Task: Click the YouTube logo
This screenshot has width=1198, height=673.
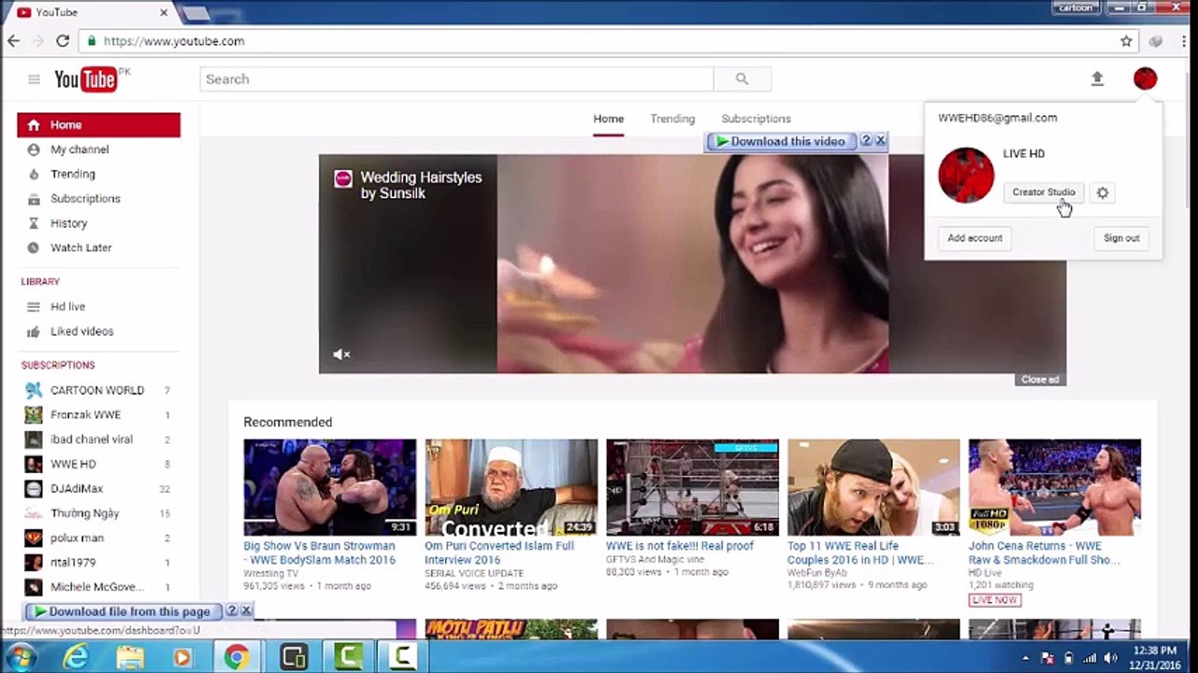Action: (85, 79)
